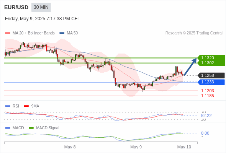
Task: Click 'Research © 2025 Trading Central' credit
Action: [194, 33]
